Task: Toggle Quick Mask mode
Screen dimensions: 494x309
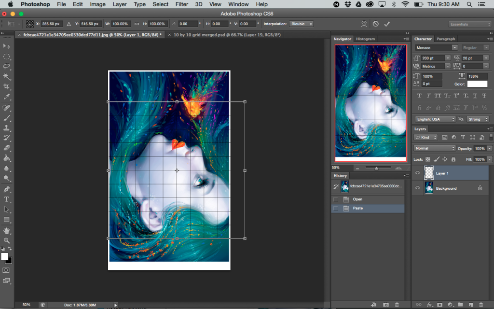Action: point(6,270)
